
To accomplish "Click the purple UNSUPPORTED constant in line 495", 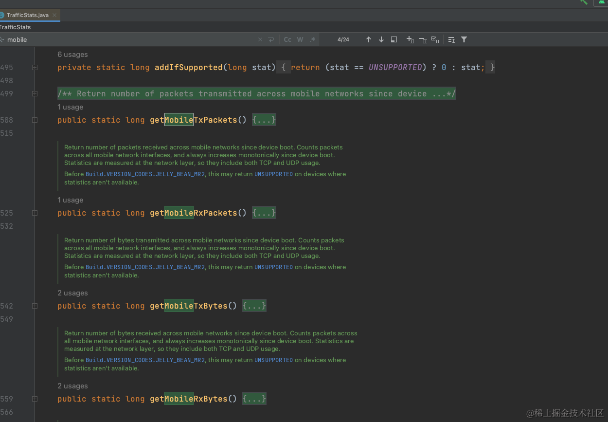I will (x=395, y=67).
